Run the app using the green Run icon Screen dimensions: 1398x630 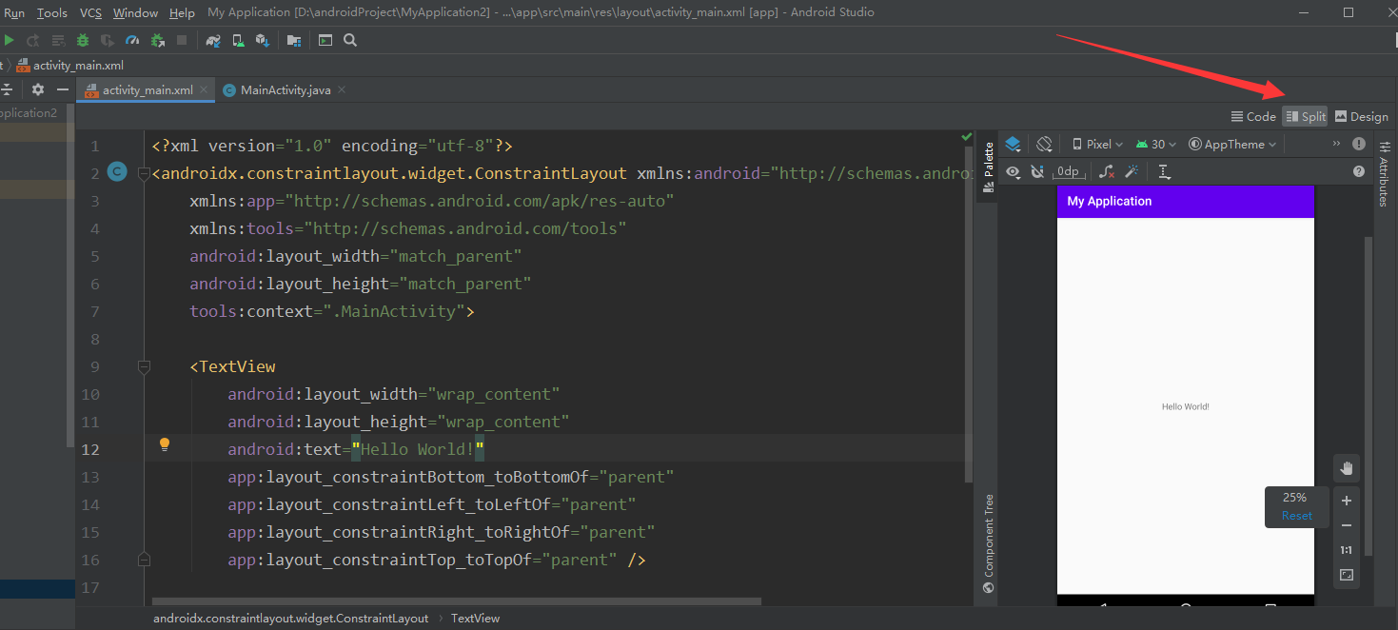click(x=10, y=40)
